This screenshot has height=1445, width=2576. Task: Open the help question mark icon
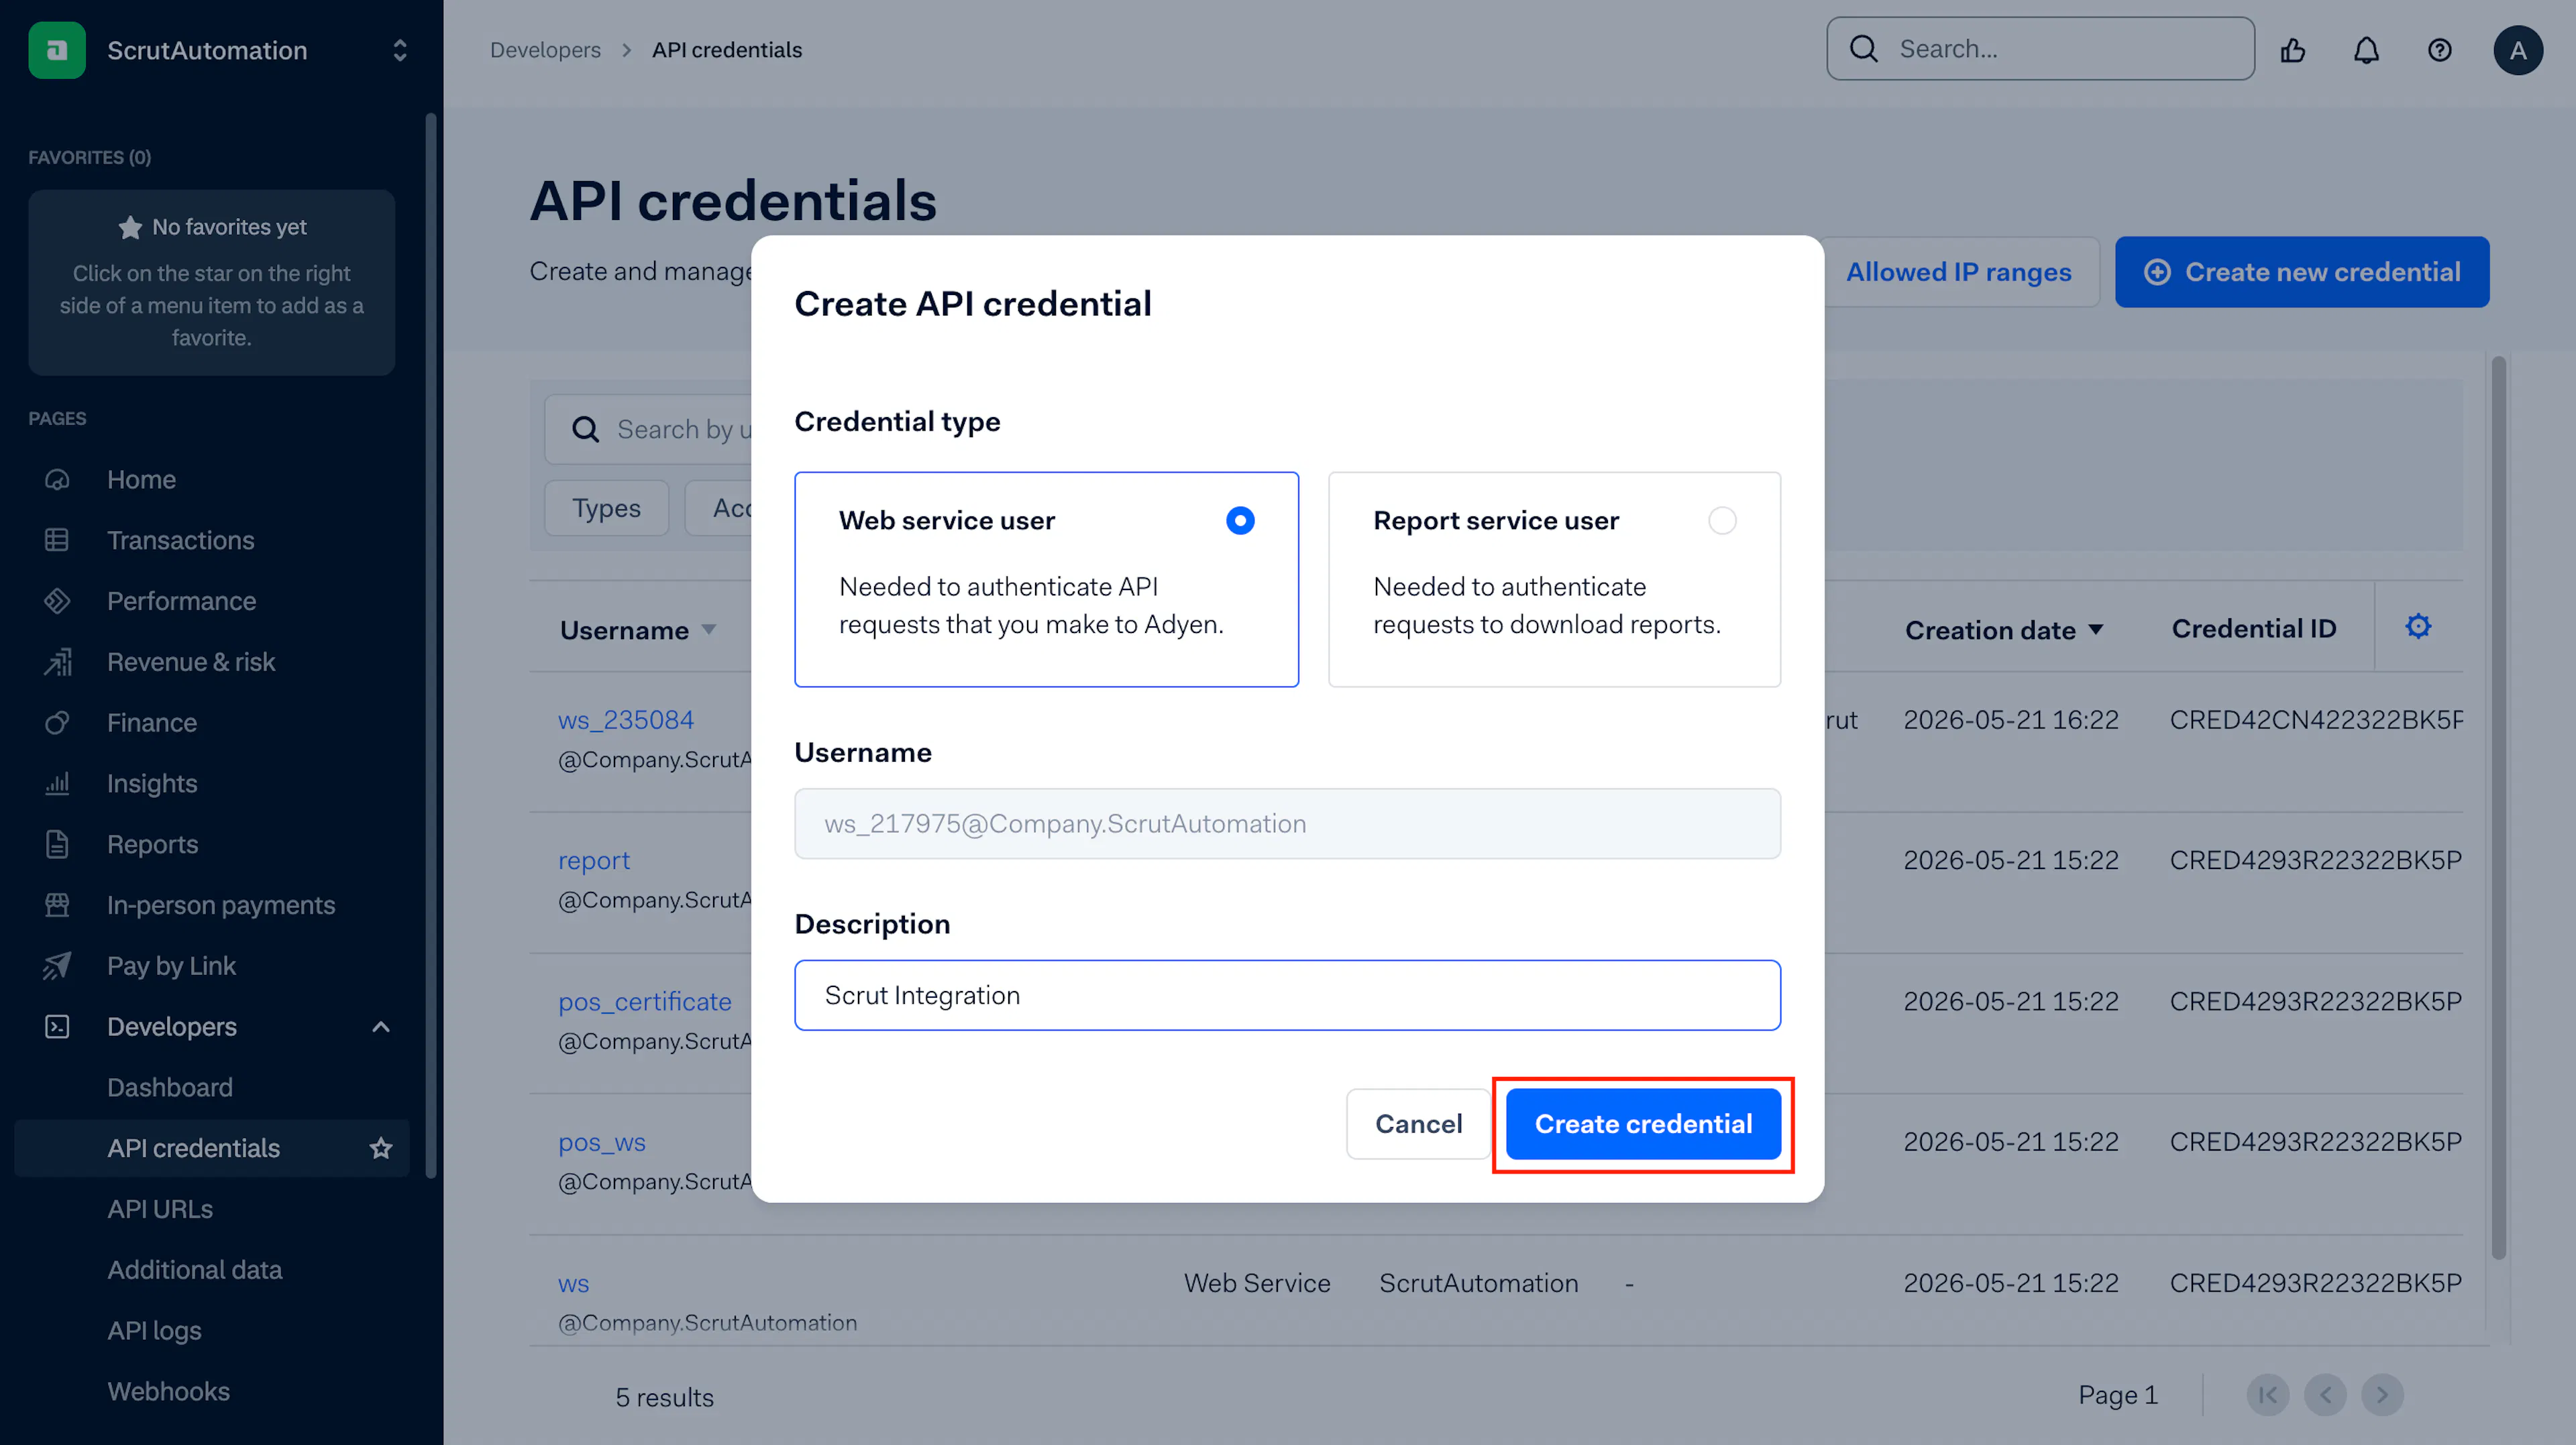pyautogui.click(x=2440, y=50)
